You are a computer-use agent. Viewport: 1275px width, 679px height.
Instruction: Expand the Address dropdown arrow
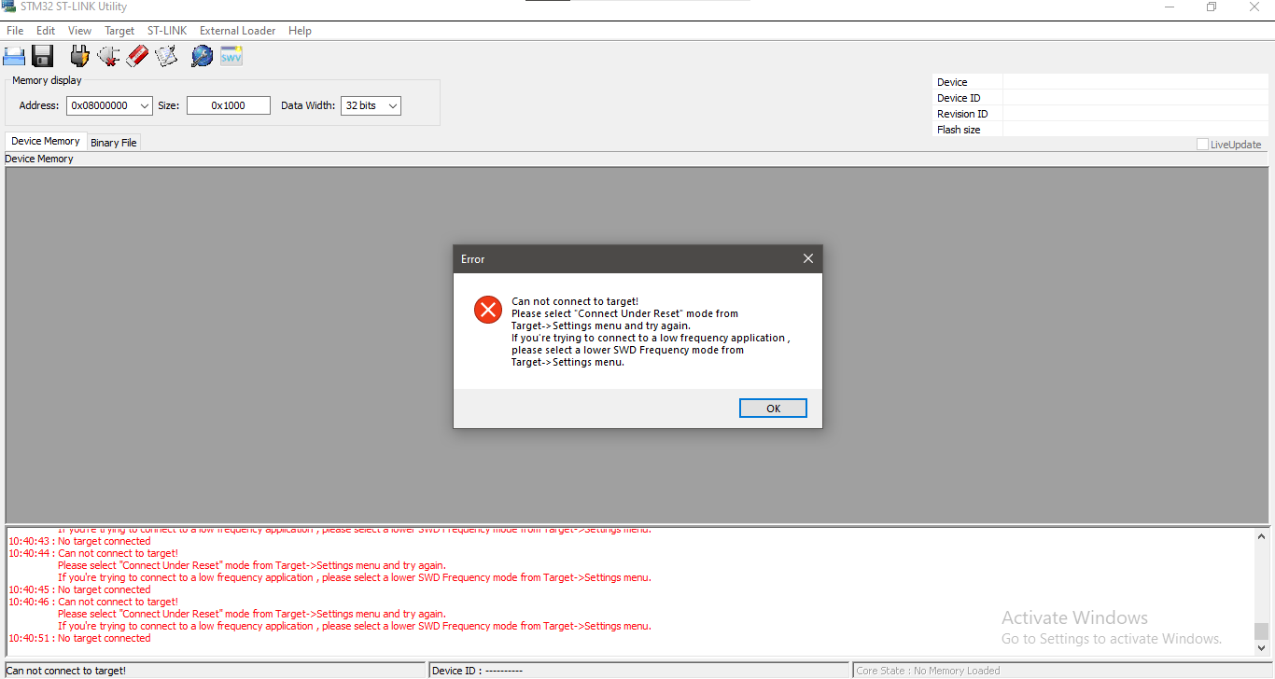tap(144, 106)
